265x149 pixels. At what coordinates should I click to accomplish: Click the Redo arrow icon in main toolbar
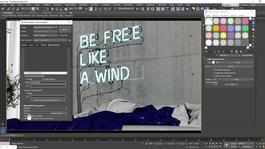pyautogui.click(x=3, y=9)
